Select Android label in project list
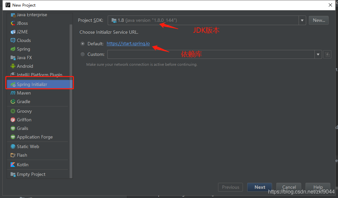 (25, 66)
